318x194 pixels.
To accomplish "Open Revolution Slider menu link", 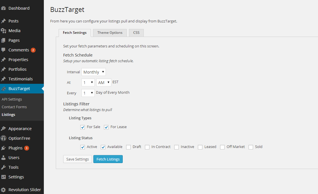I will tap(25, 190).
